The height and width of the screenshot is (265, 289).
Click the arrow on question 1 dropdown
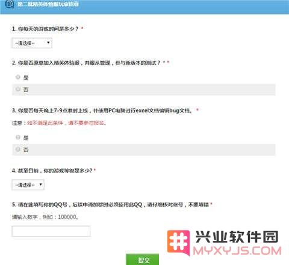(x=48, y=43)
